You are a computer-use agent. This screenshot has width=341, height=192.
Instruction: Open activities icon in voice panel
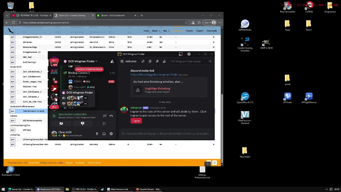pyautogui.click(x=104, y=123)
